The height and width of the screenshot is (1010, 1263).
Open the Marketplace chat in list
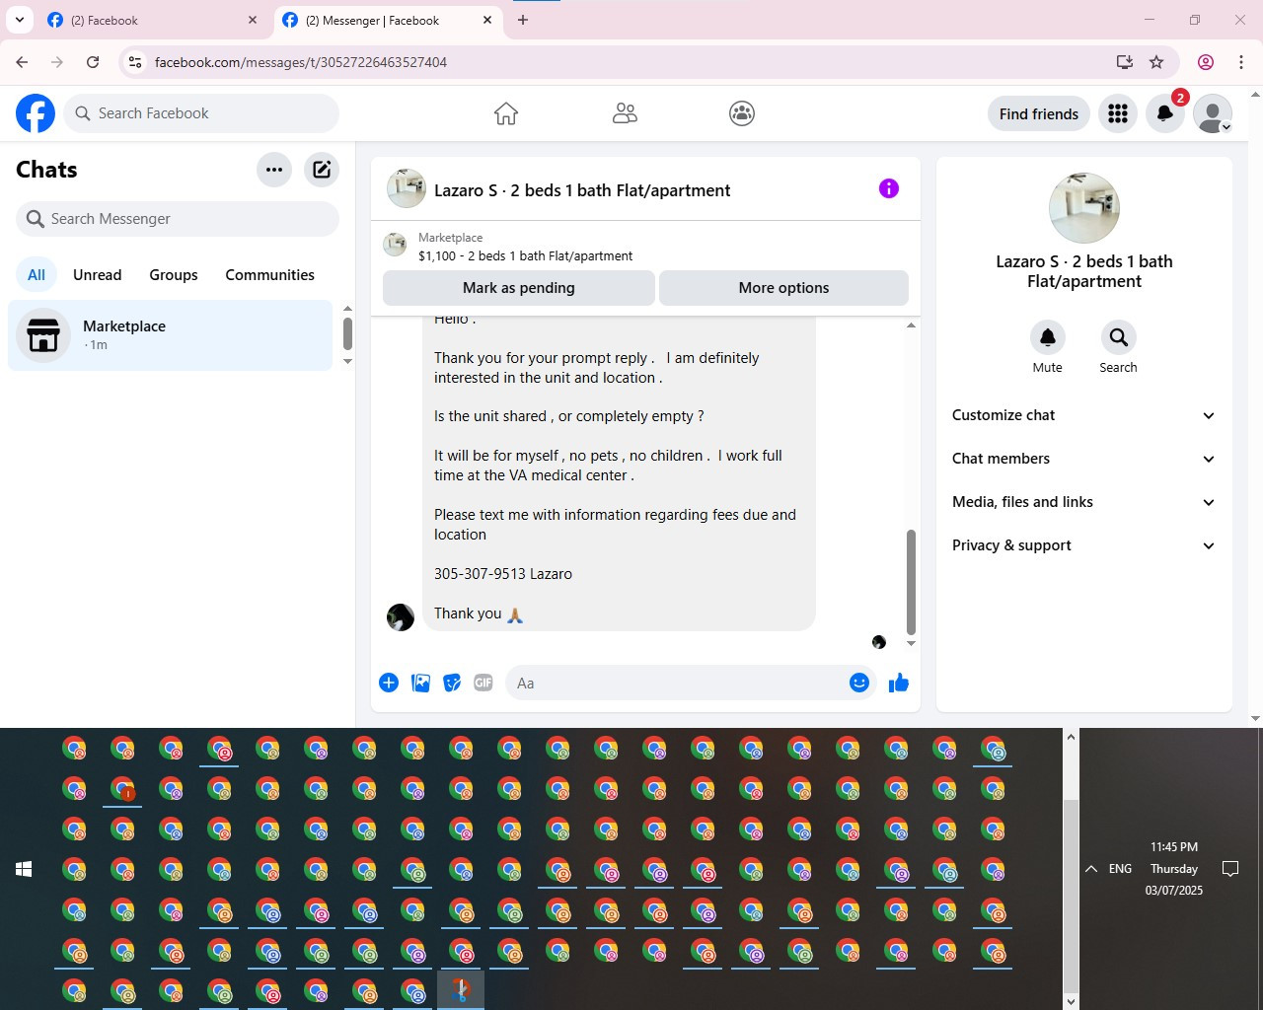point(171,335)
